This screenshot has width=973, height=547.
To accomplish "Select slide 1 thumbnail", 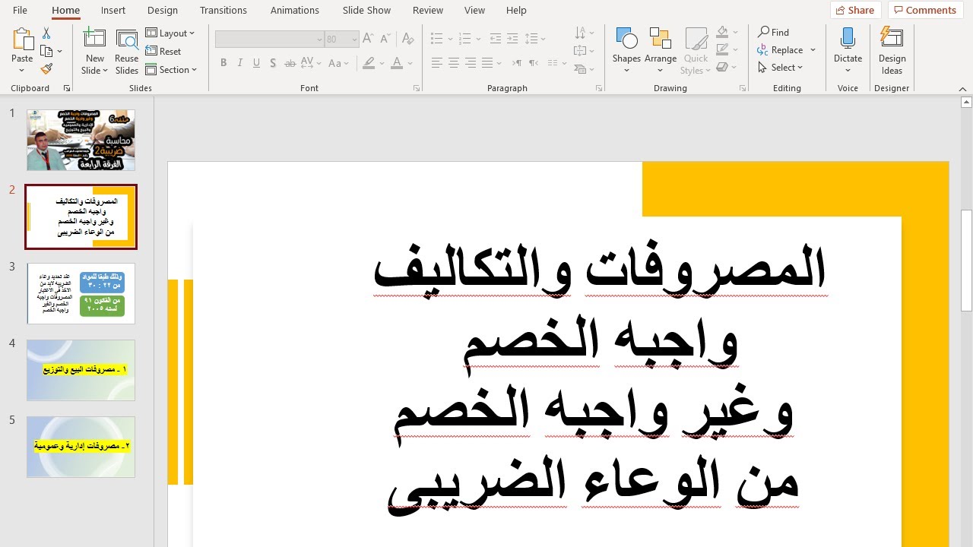I will pyautogui.click(x=81, y=140).
